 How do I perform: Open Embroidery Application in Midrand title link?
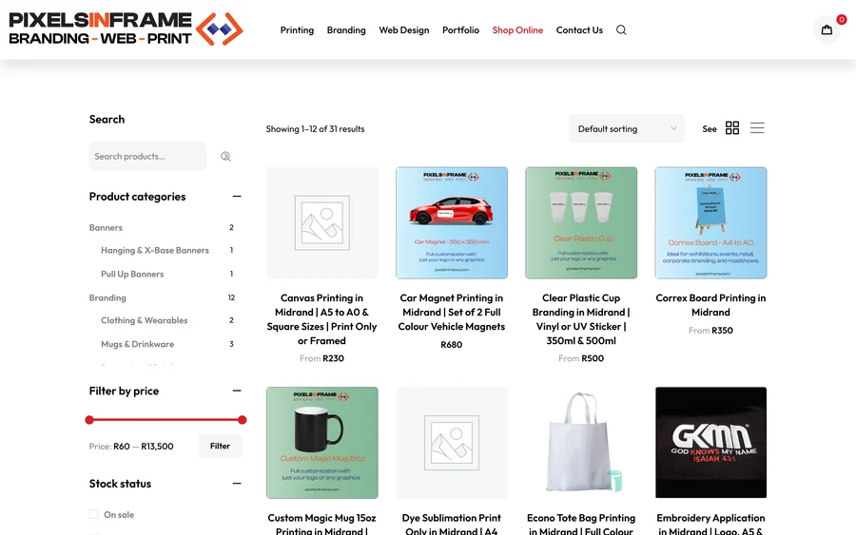click(x=710, y=524)
